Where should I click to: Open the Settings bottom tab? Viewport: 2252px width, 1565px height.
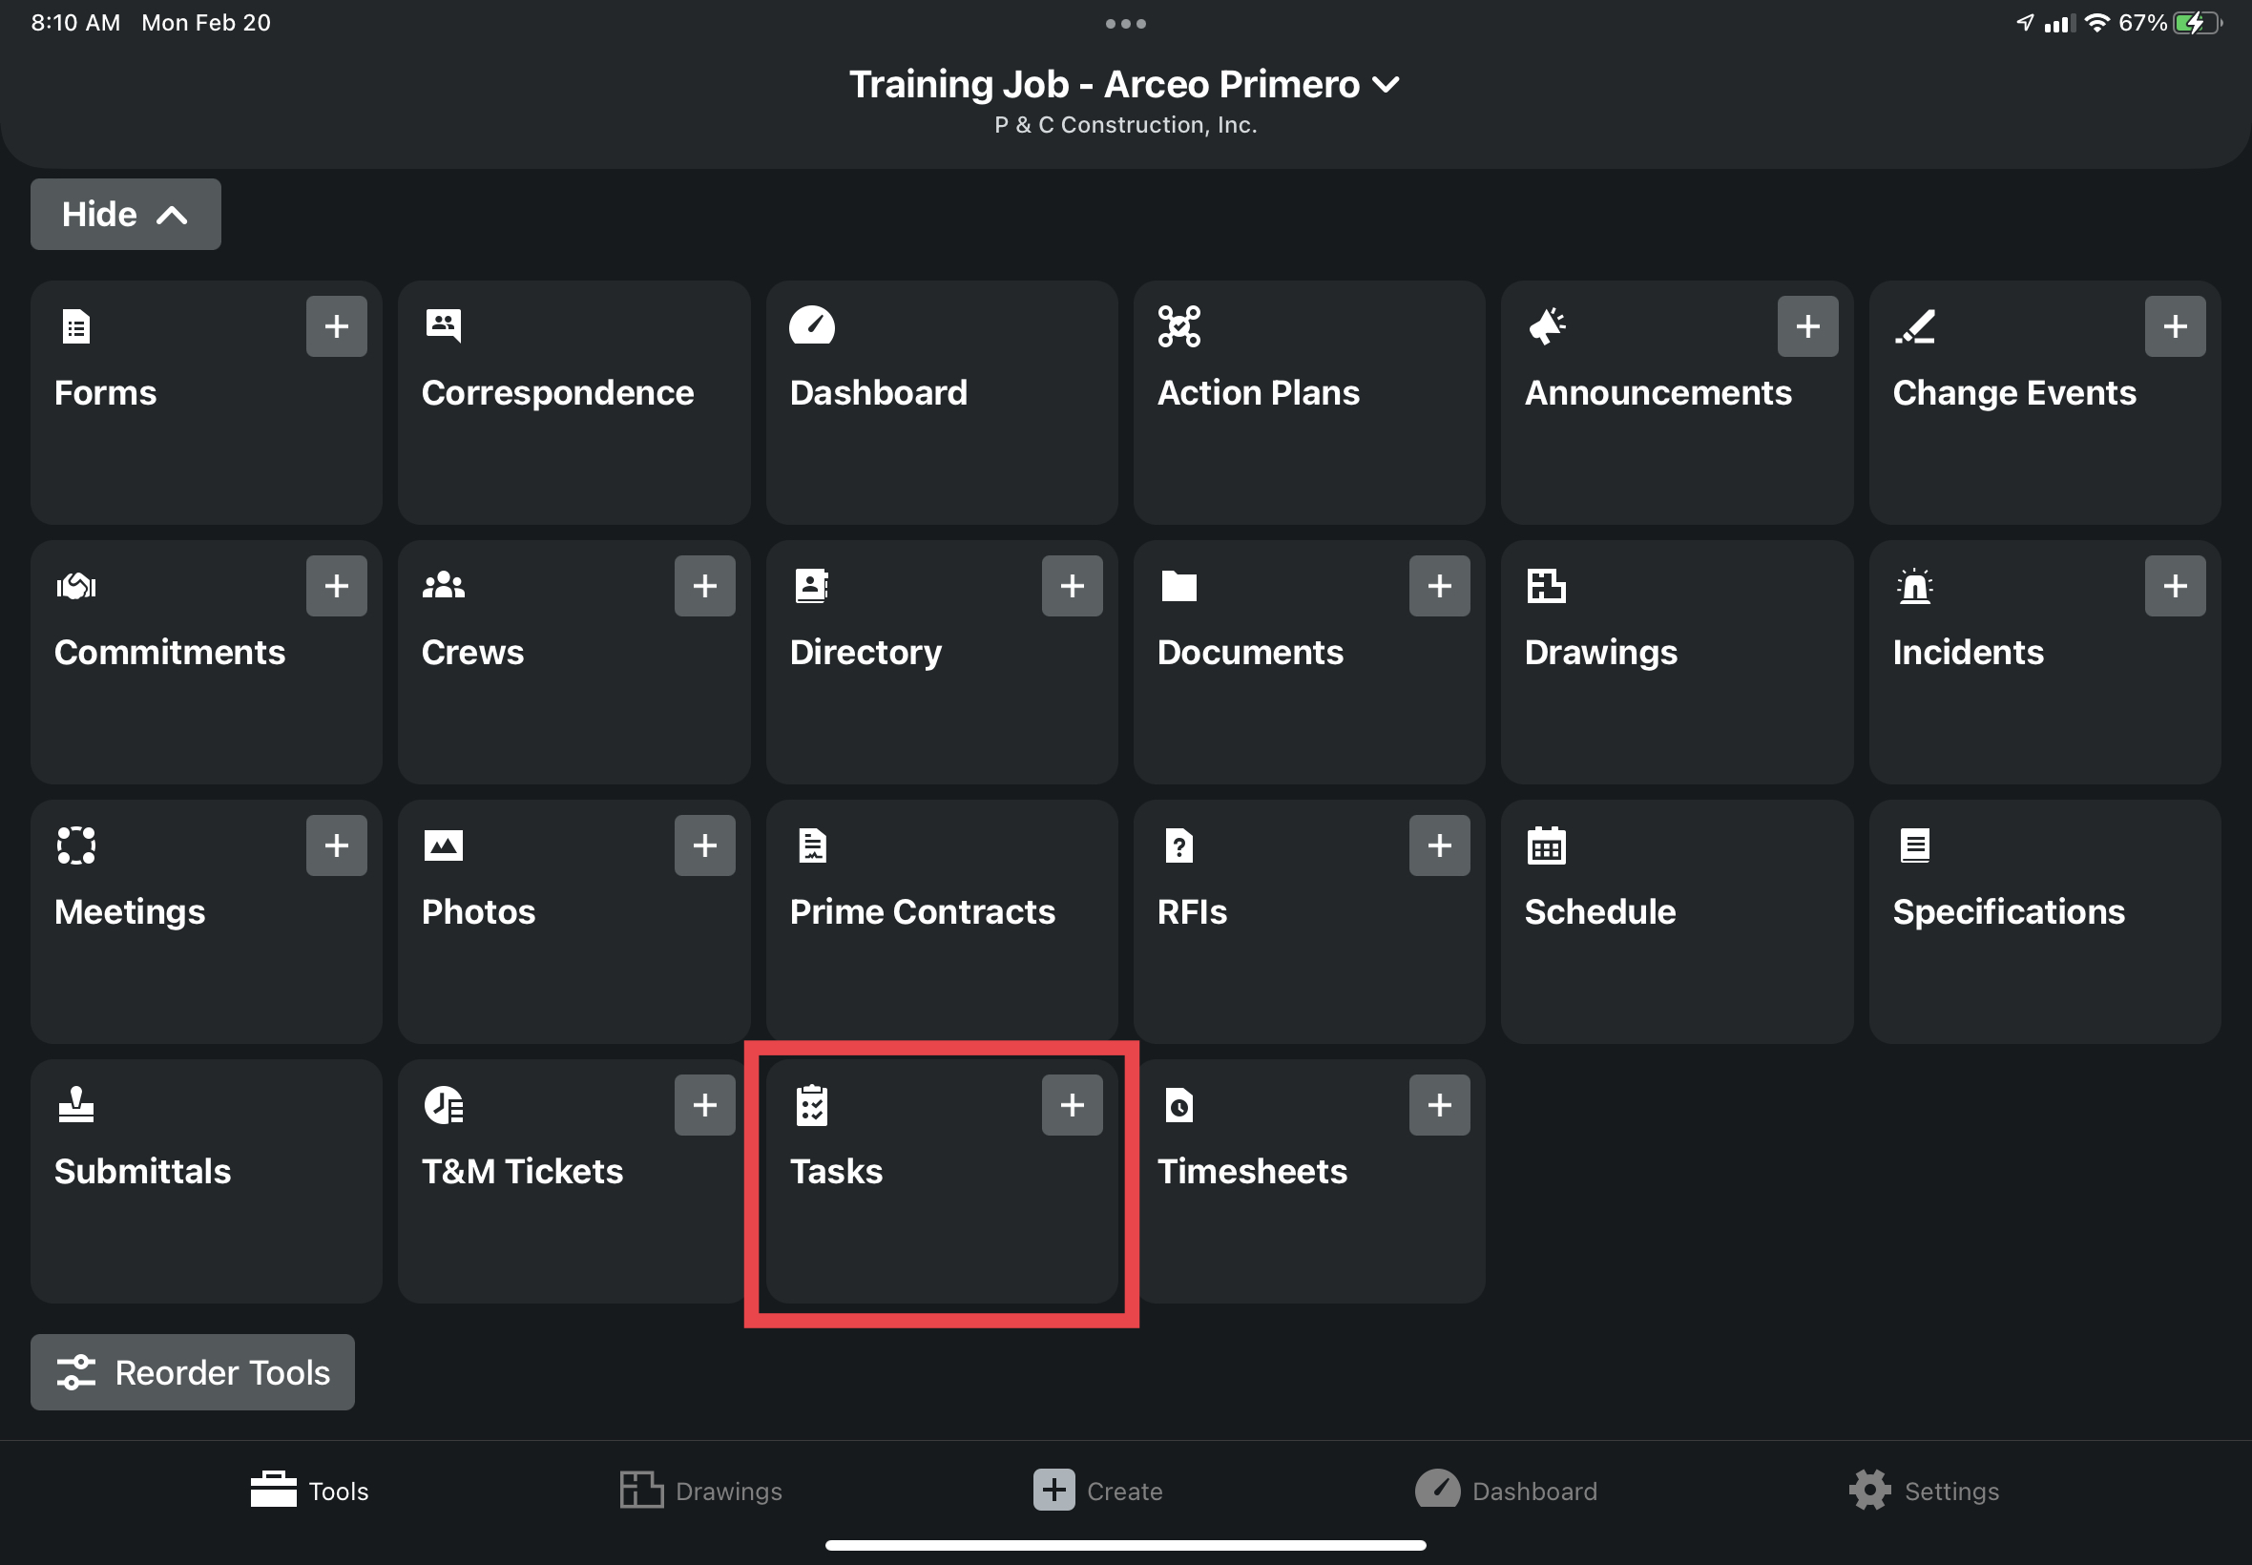click(x=1924, y=1491)
